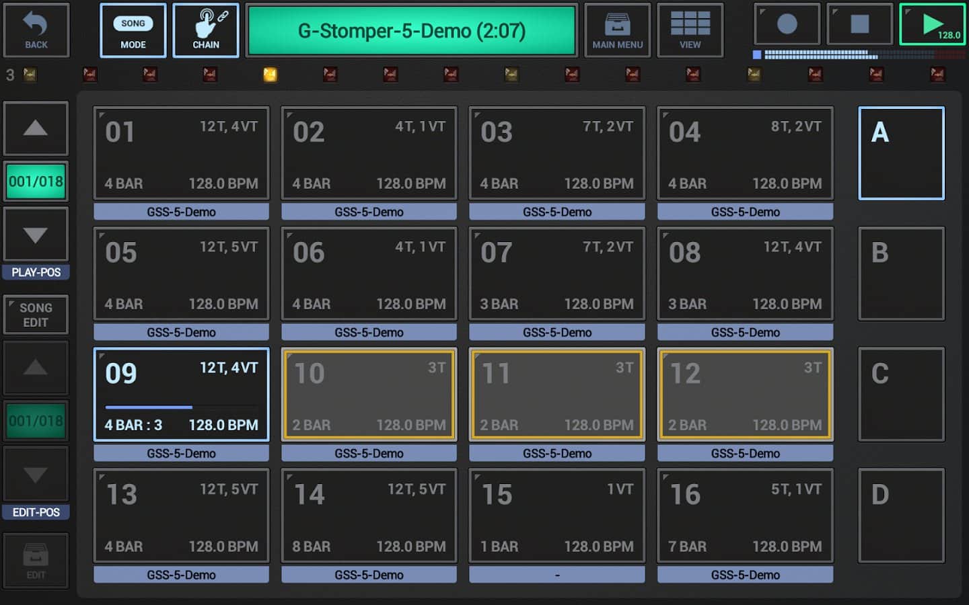Move play position up with arrow
The height and width of the screenshot is (605, 969).
[x=36, y=128]
